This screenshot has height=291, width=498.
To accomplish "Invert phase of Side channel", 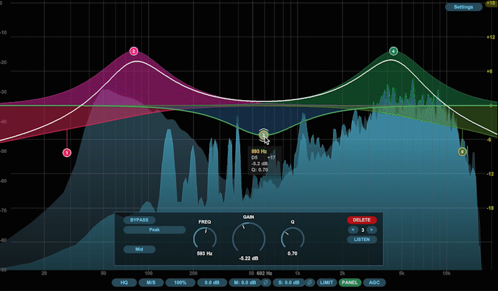I will (309, 282).
